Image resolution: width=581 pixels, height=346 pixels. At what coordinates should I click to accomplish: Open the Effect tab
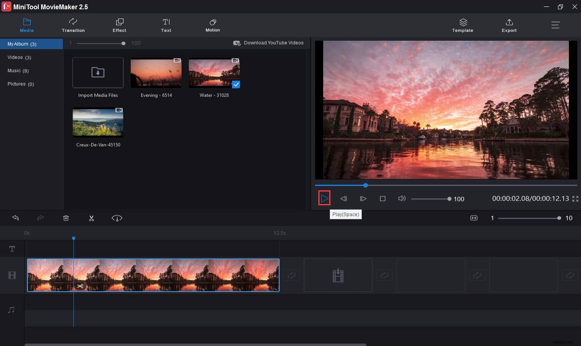(119, 25)
